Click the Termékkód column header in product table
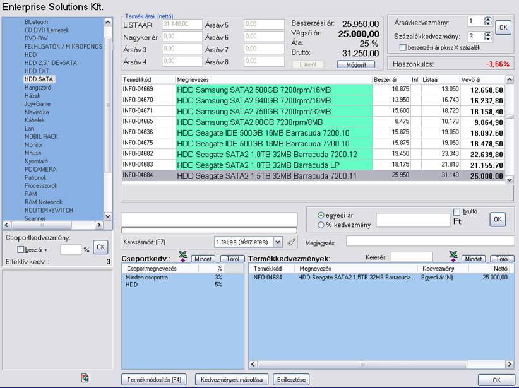 click(148, 79)
